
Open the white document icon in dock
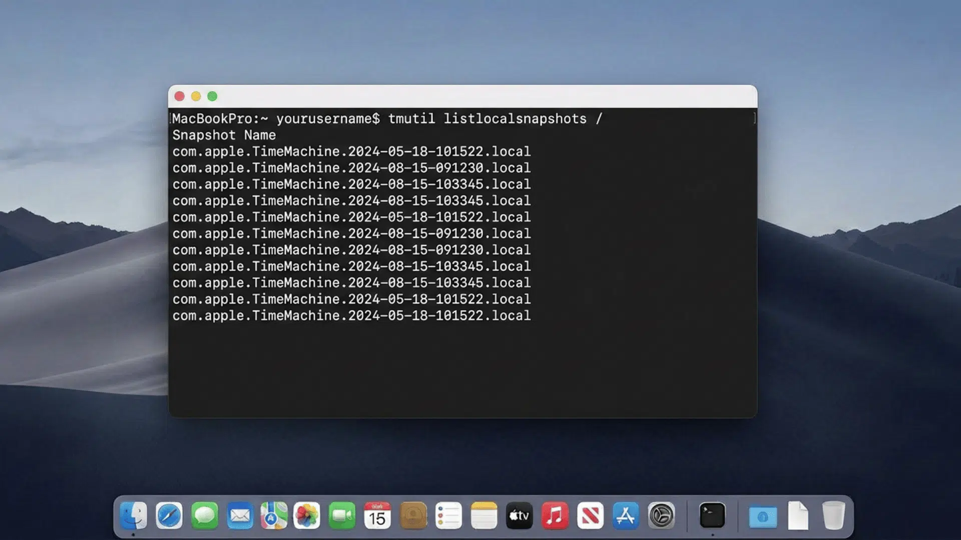click(798, 515)
